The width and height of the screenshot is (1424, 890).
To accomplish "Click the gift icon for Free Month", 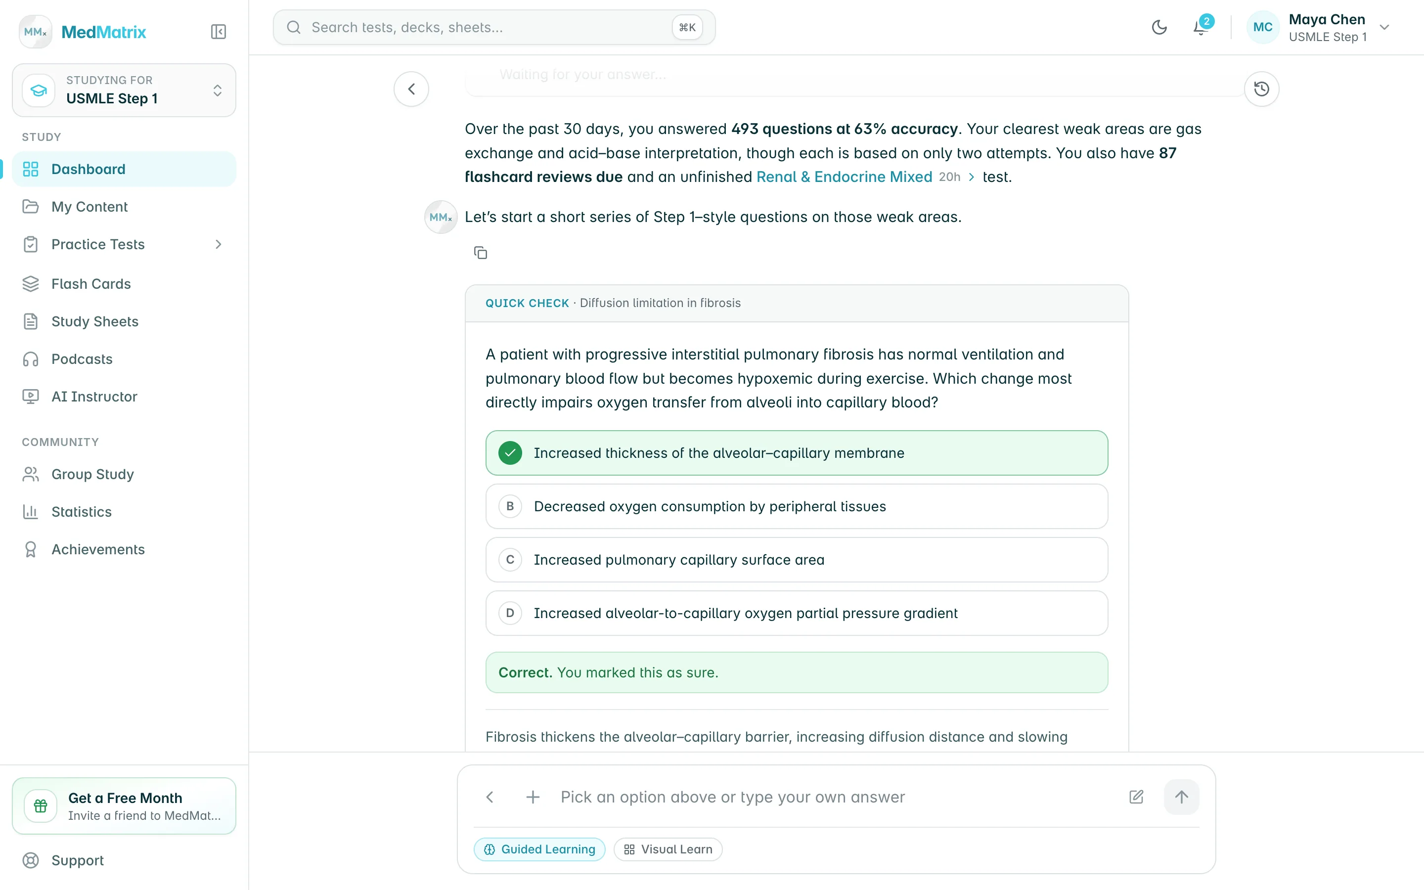I will [x=41, y=806].
